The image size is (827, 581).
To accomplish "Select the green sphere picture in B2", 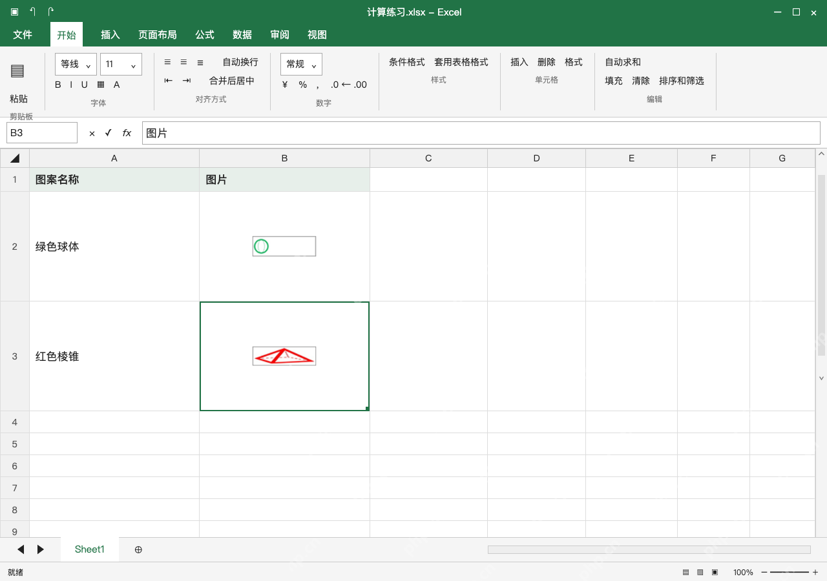I will tap(284, 246).
